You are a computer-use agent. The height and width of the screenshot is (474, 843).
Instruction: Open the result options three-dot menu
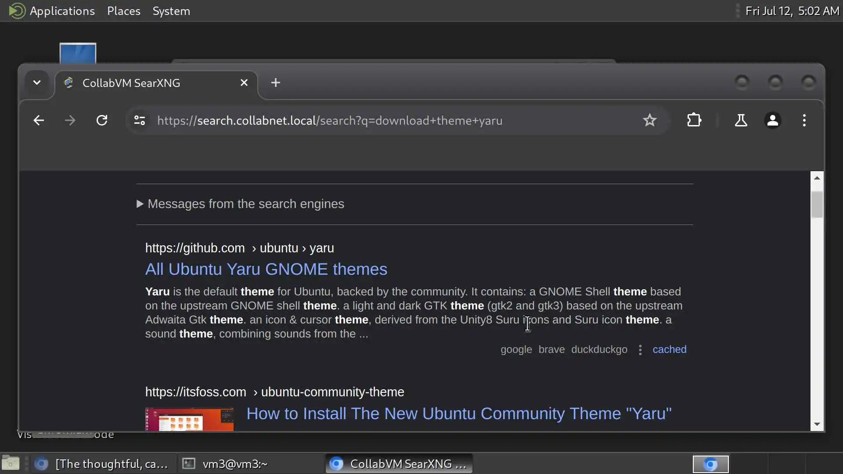640,350
